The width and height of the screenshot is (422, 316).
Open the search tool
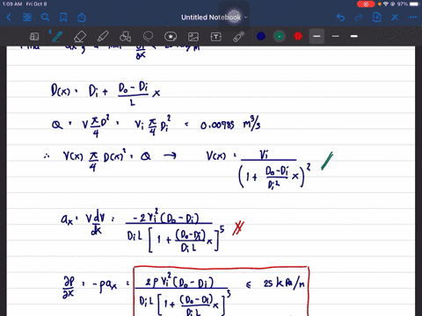[45, 18]
